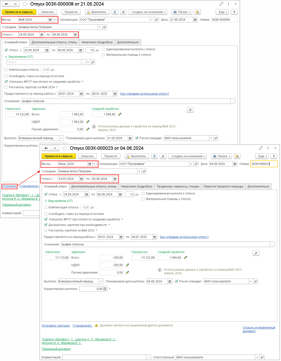Open Дополнительно tab in 003К-000023
Viewport: 281px width, 361px height.
[x=258, y=186]
